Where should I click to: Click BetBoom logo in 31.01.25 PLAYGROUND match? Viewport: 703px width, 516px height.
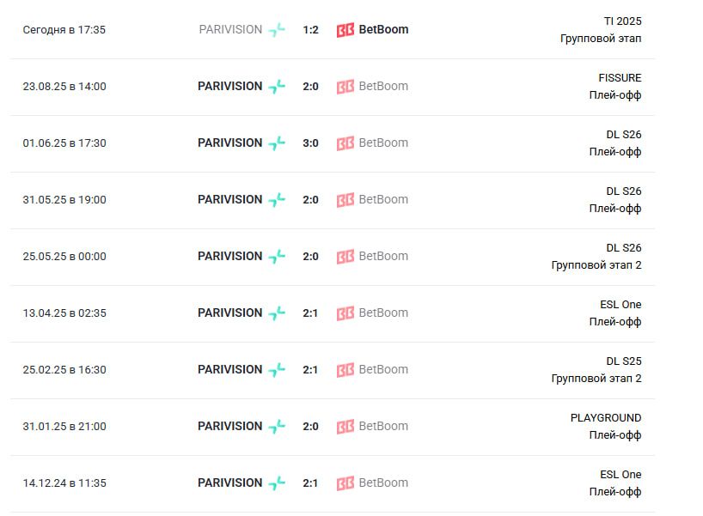(x=345, y=427)
